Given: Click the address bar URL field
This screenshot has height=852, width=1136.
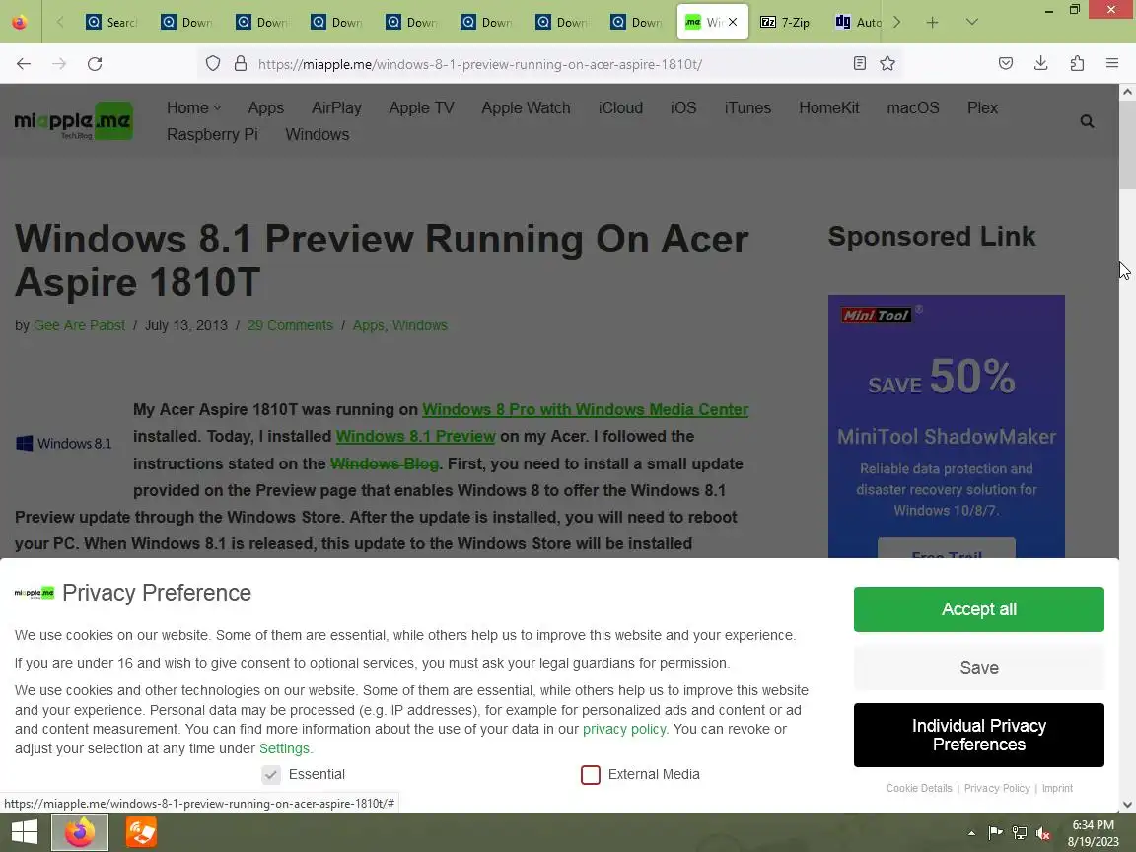Looking at the screenshot, I should 550,64.
